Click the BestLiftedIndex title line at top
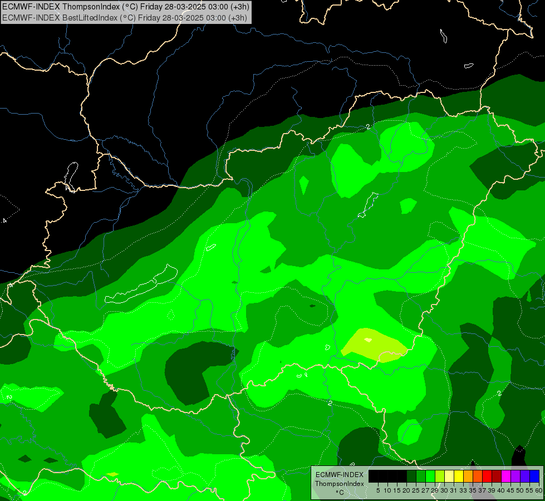Screen dimensions: 545x501 click(x=125, y=17)
